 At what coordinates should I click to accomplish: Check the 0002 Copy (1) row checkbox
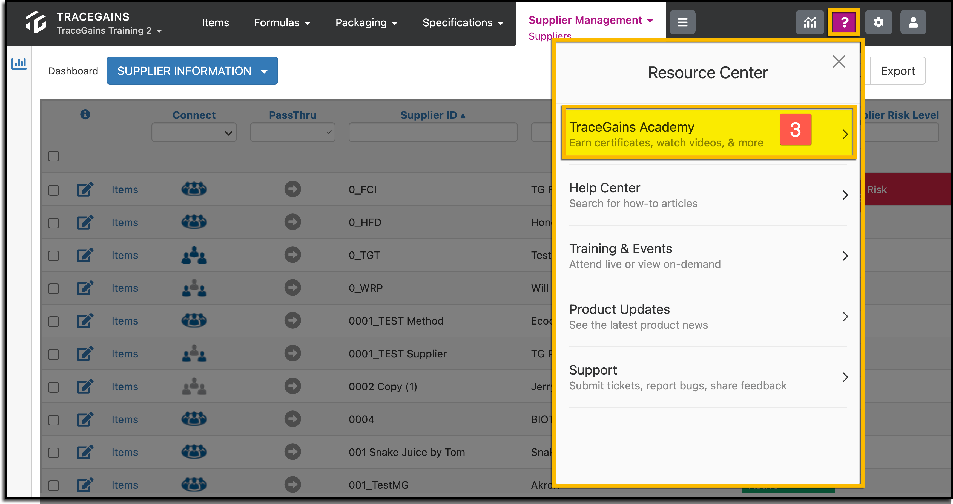pos(54,387)
